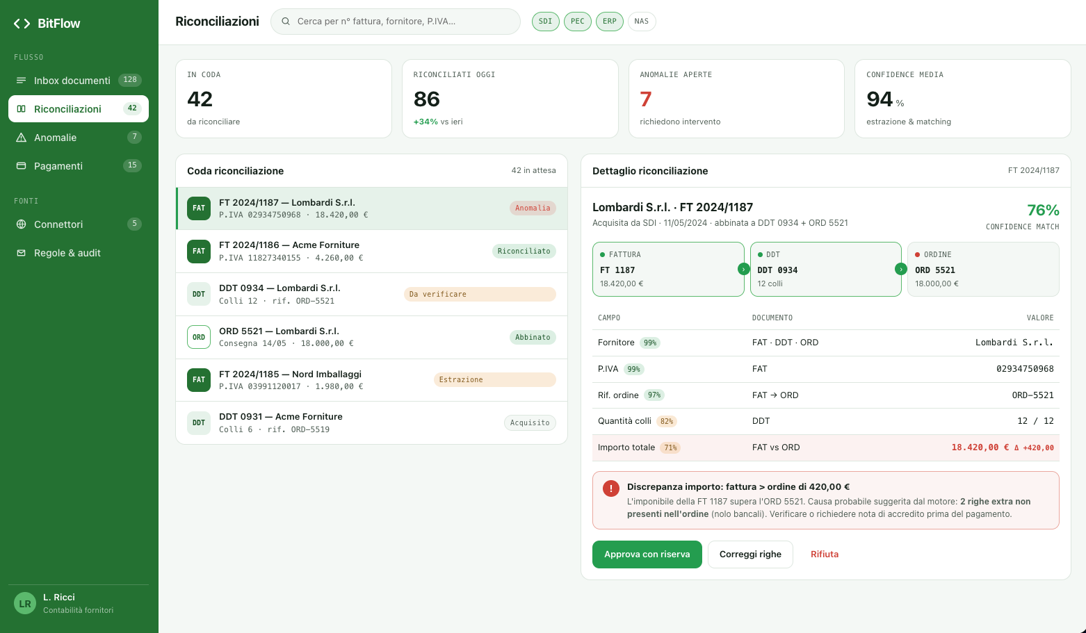Click the DDT icon of DDT 0934 row
Viewport: 1086px width, 633px height.
tap(199, 295)
